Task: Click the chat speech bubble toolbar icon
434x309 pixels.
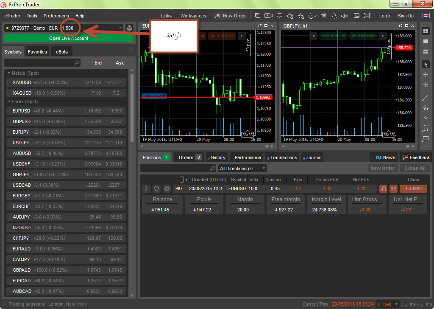Action: point(280,16)
